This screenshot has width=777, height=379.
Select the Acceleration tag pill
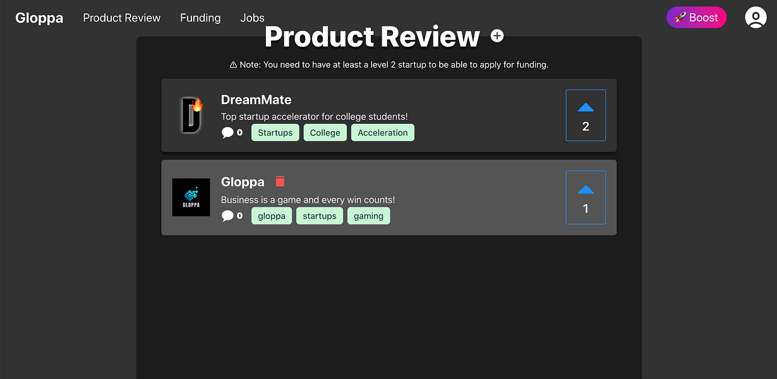383,132
